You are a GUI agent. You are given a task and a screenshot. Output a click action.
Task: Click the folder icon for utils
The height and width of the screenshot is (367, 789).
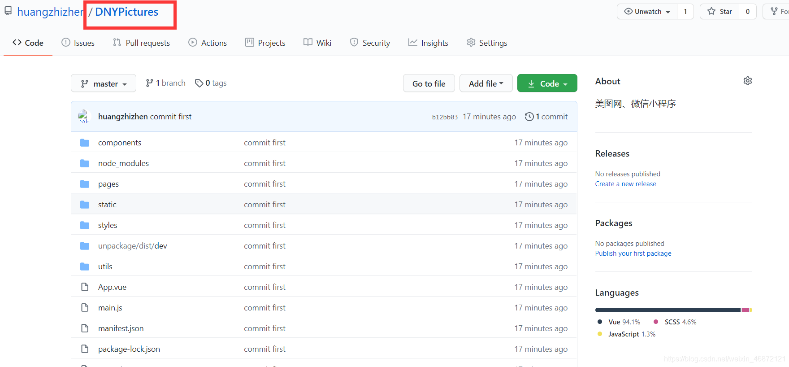tap(85, 267)
